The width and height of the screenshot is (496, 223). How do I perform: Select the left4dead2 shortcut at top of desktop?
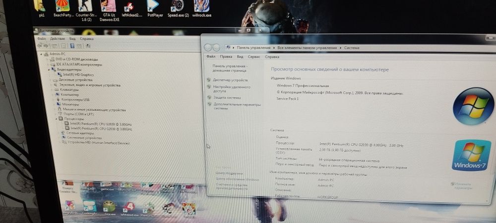tap(131, 9)
